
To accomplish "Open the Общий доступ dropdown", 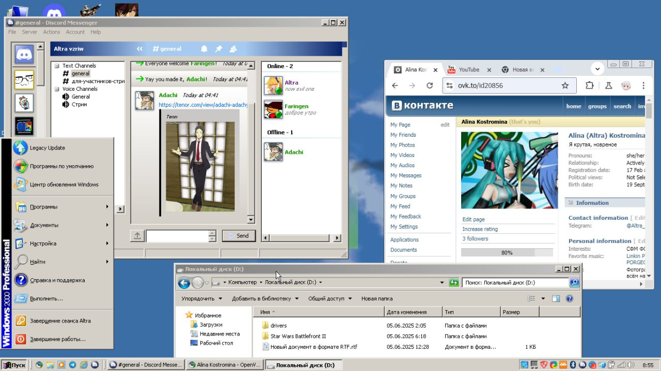I will [330, 298].
